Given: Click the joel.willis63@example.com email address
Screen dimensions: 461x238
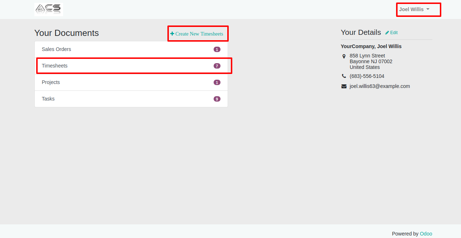Looking at the screenshot, I should click(x=380, y=86).
